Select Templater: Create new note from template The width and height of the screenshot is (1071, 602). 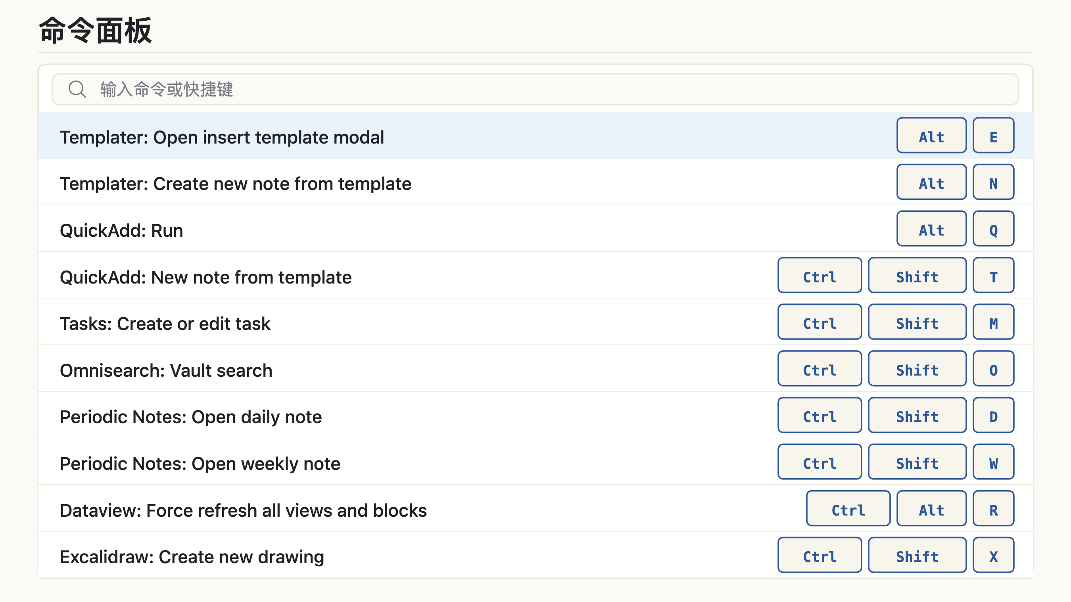click(535, 182)
